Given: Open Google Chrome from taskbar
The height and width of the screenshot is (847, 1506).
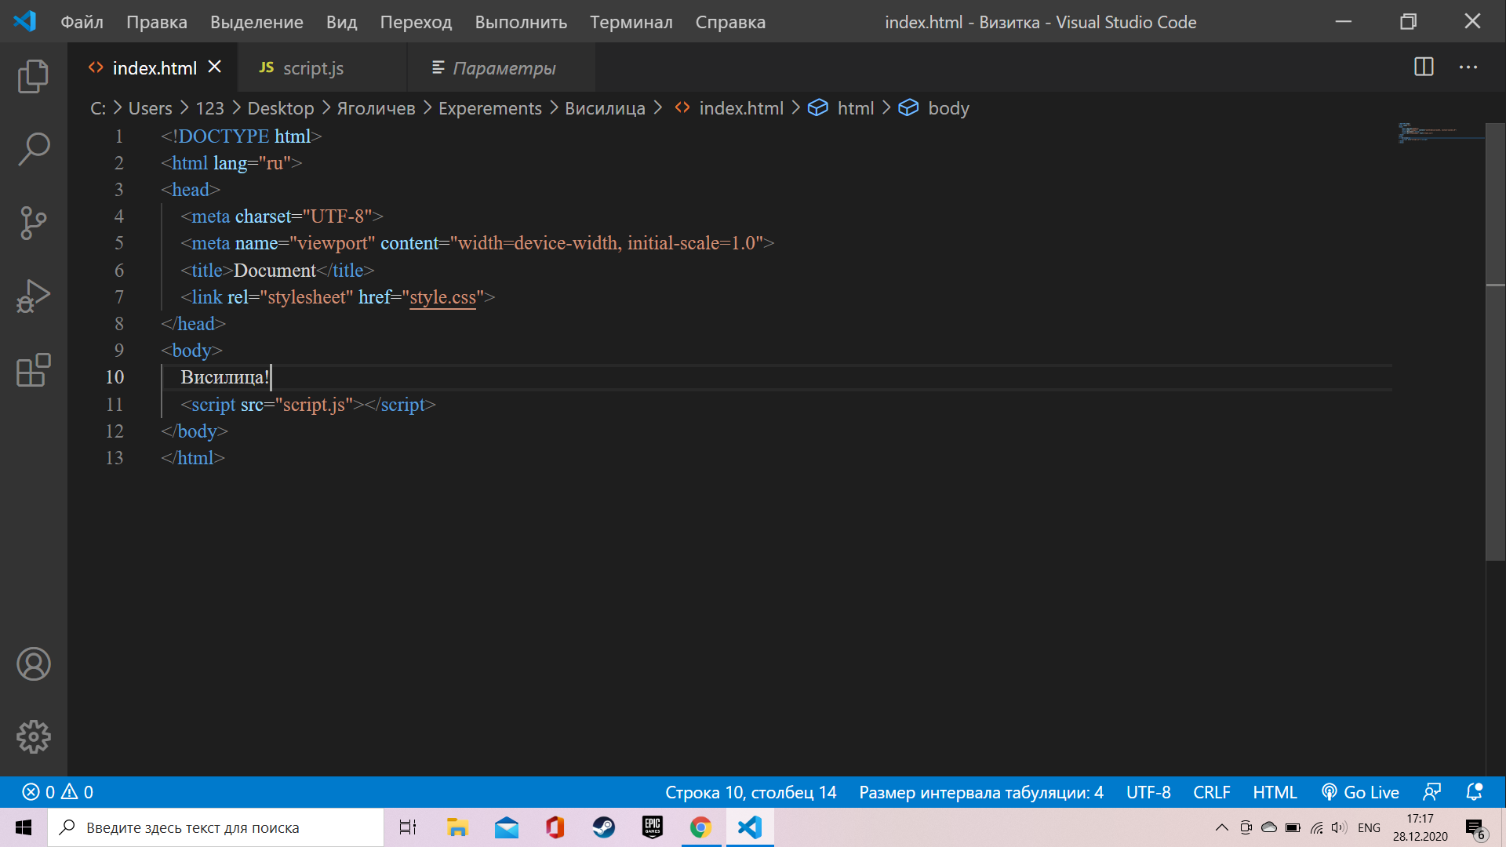Looking at the screenshot, I should click(700, 827).
